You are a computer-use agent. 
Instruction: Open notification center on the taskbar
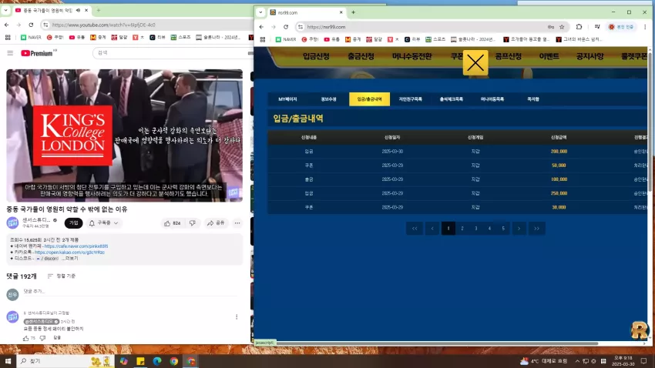point(643,361)
